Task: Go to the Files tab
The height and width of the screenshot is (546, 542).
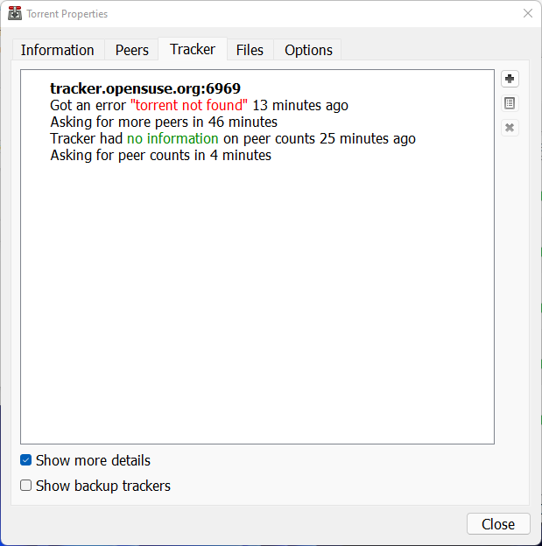Action: 250,50
